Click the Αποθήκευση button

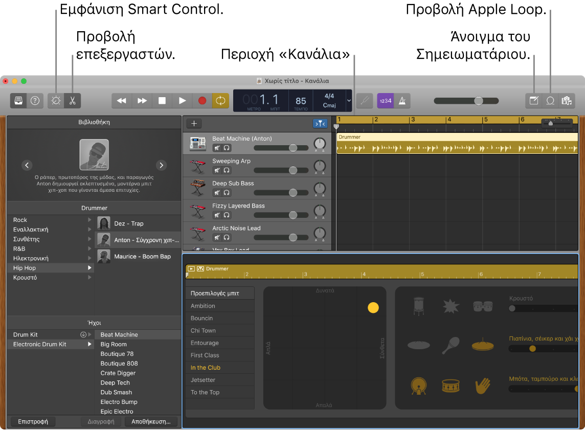tap(151, 421)
